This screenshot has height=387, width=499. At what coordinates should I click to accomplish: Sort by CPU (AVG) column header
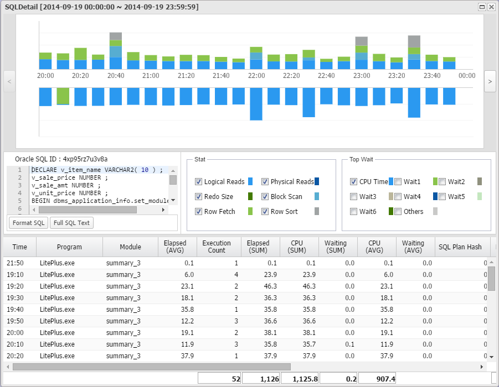point(377,247)
